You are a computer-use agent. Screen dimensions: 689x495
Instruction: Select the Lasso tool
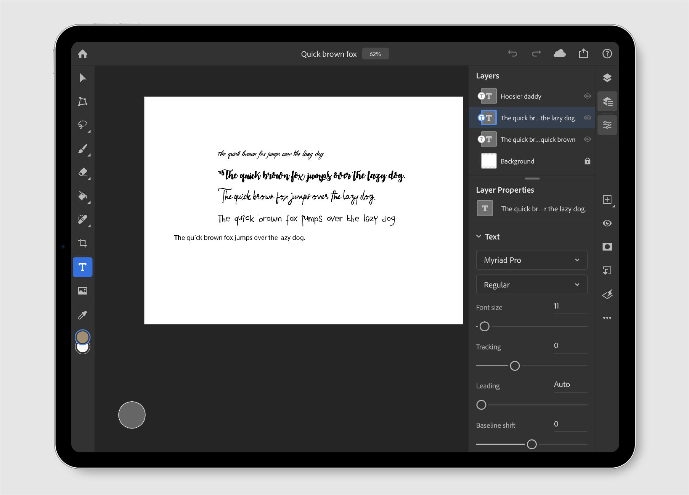click(x=82, y=125)
